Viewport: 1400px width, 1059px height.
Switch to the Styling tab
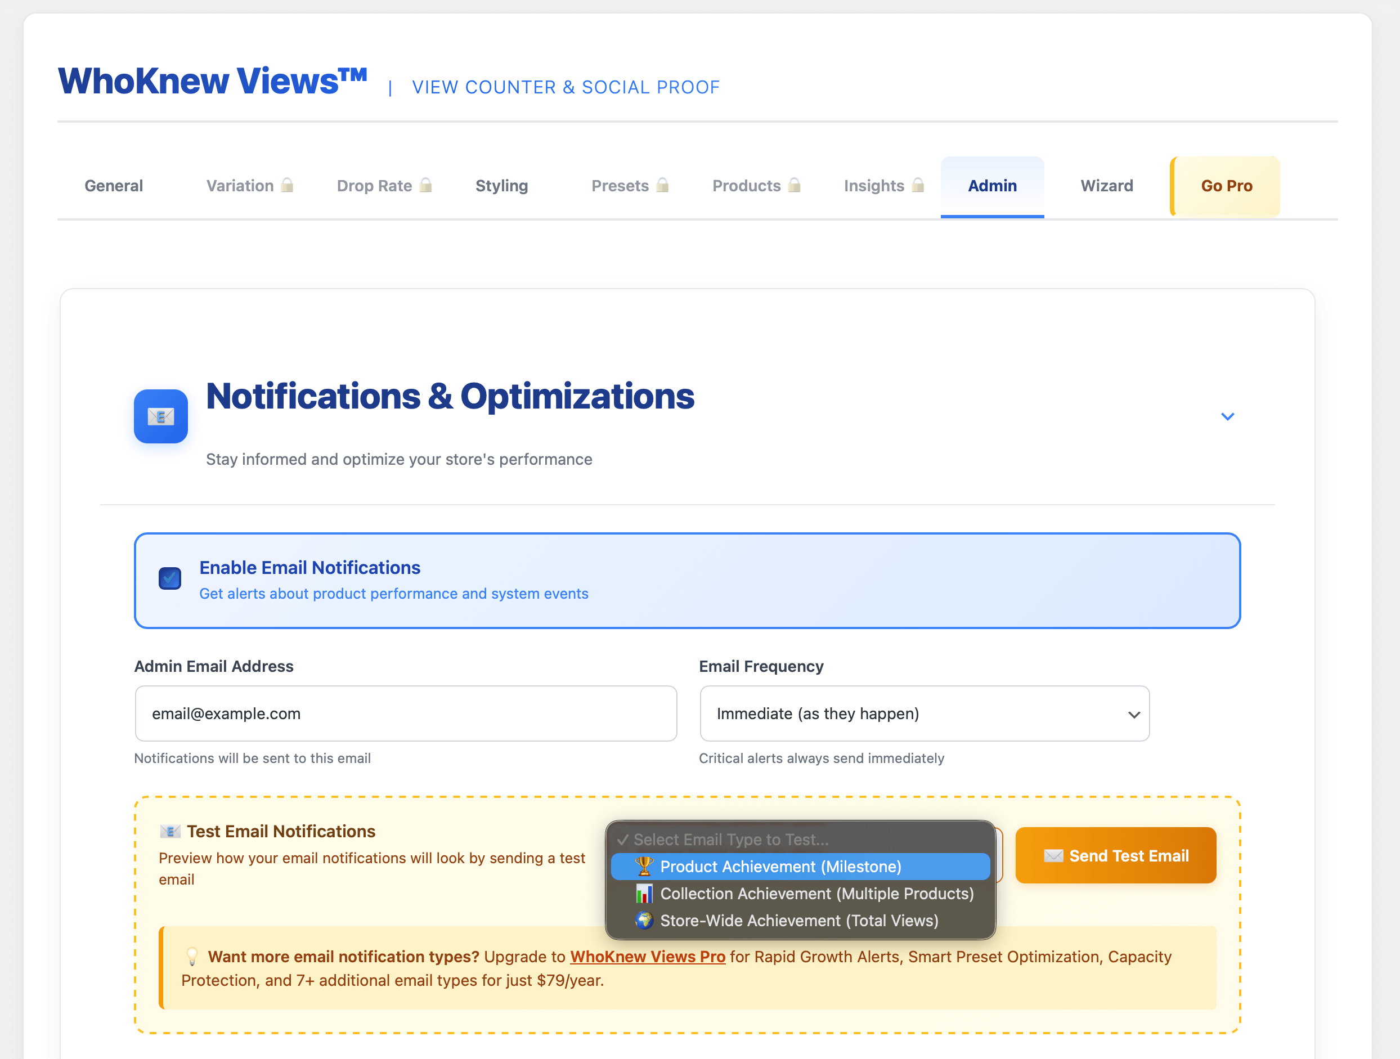coord(501,186)
